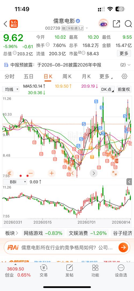Tap the stock code 002739
The height and width of the screenshot is (291, 134).
point(53,28)
